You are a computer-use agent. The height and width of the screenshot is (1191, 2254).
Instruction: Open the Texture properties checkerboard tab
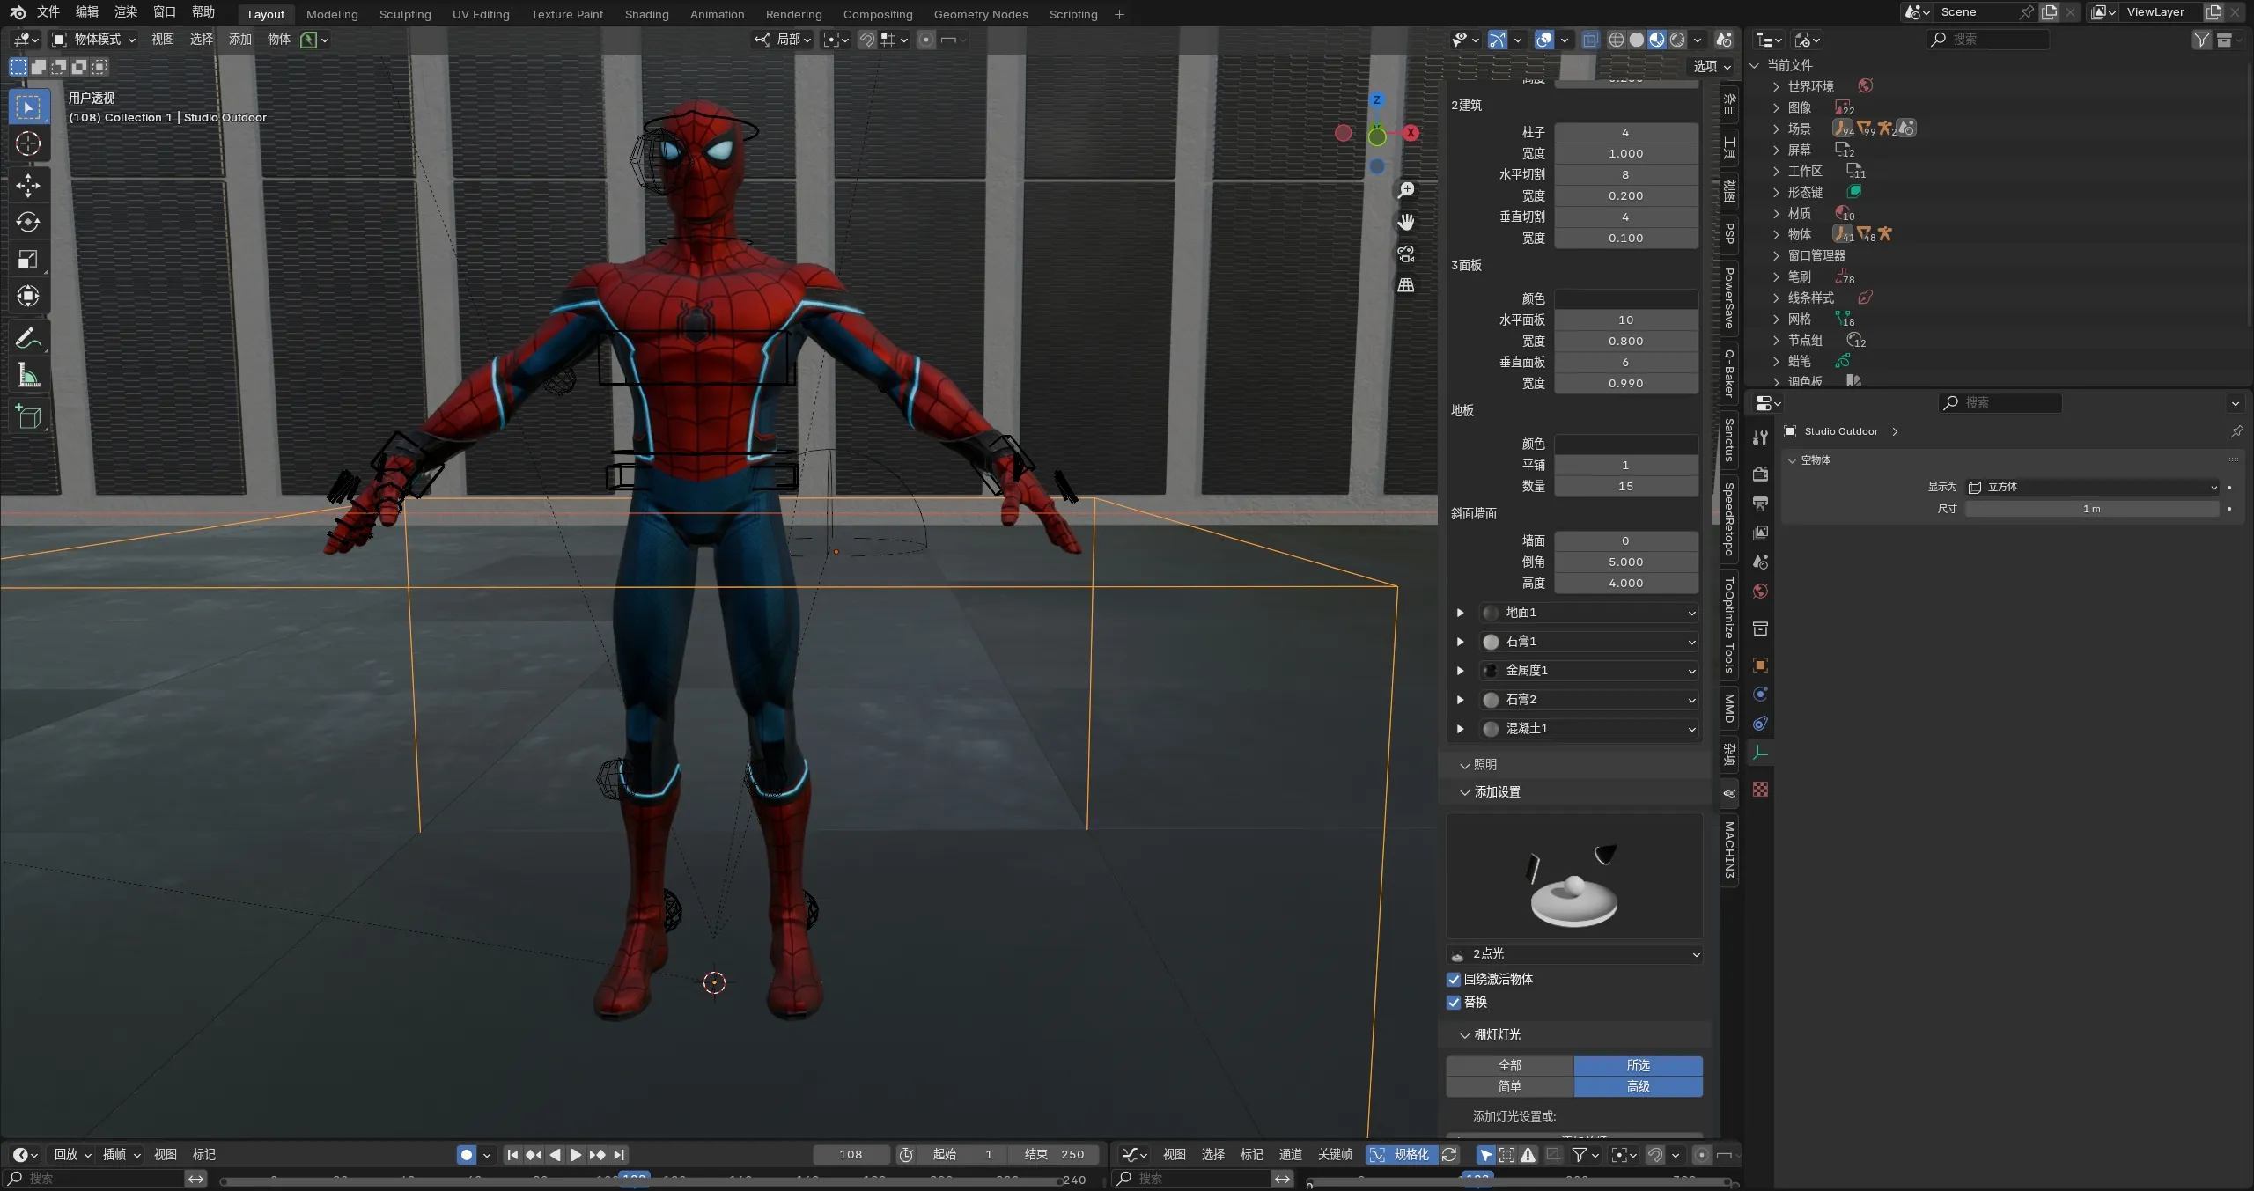(x=1760, y=790)
